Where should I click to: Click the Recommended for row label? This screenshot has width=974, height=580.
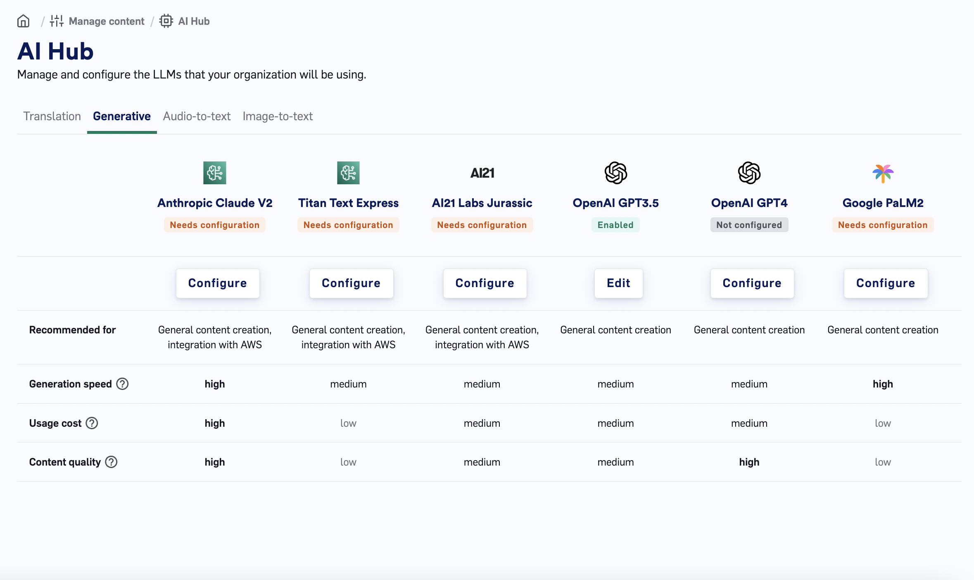click(72, 330)
